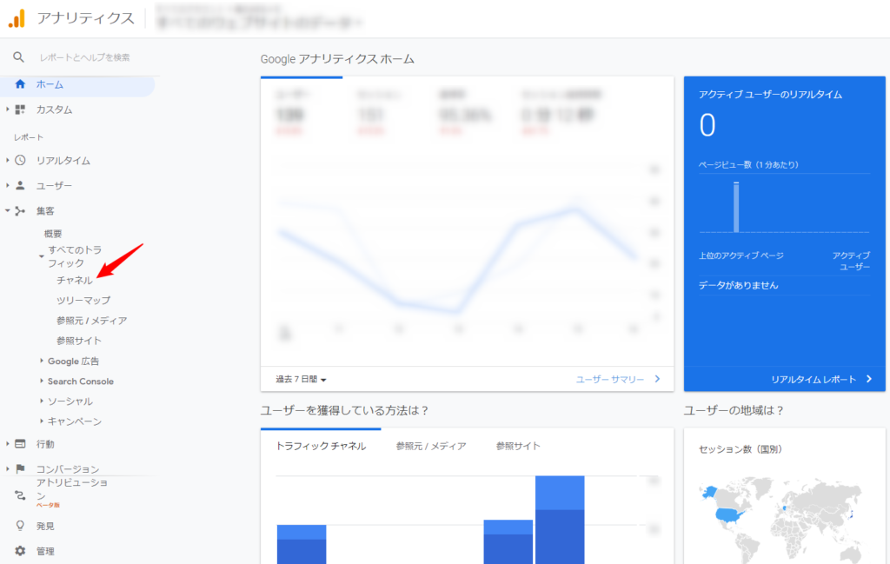890x564 pixels.
Task: Open the Search Console reports item
Action: pos(81,382)
